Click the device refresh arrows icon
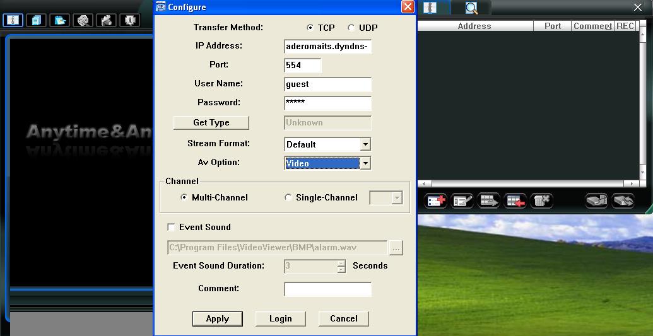 pos(623,200)
